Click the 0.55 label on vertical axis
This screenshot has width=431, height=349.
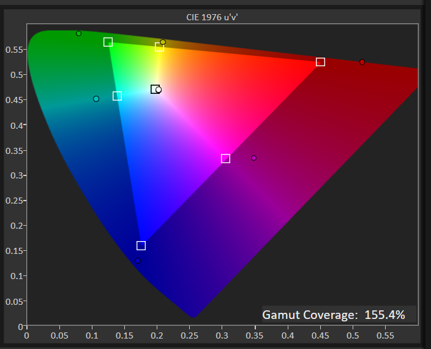[x=14, y=50]
